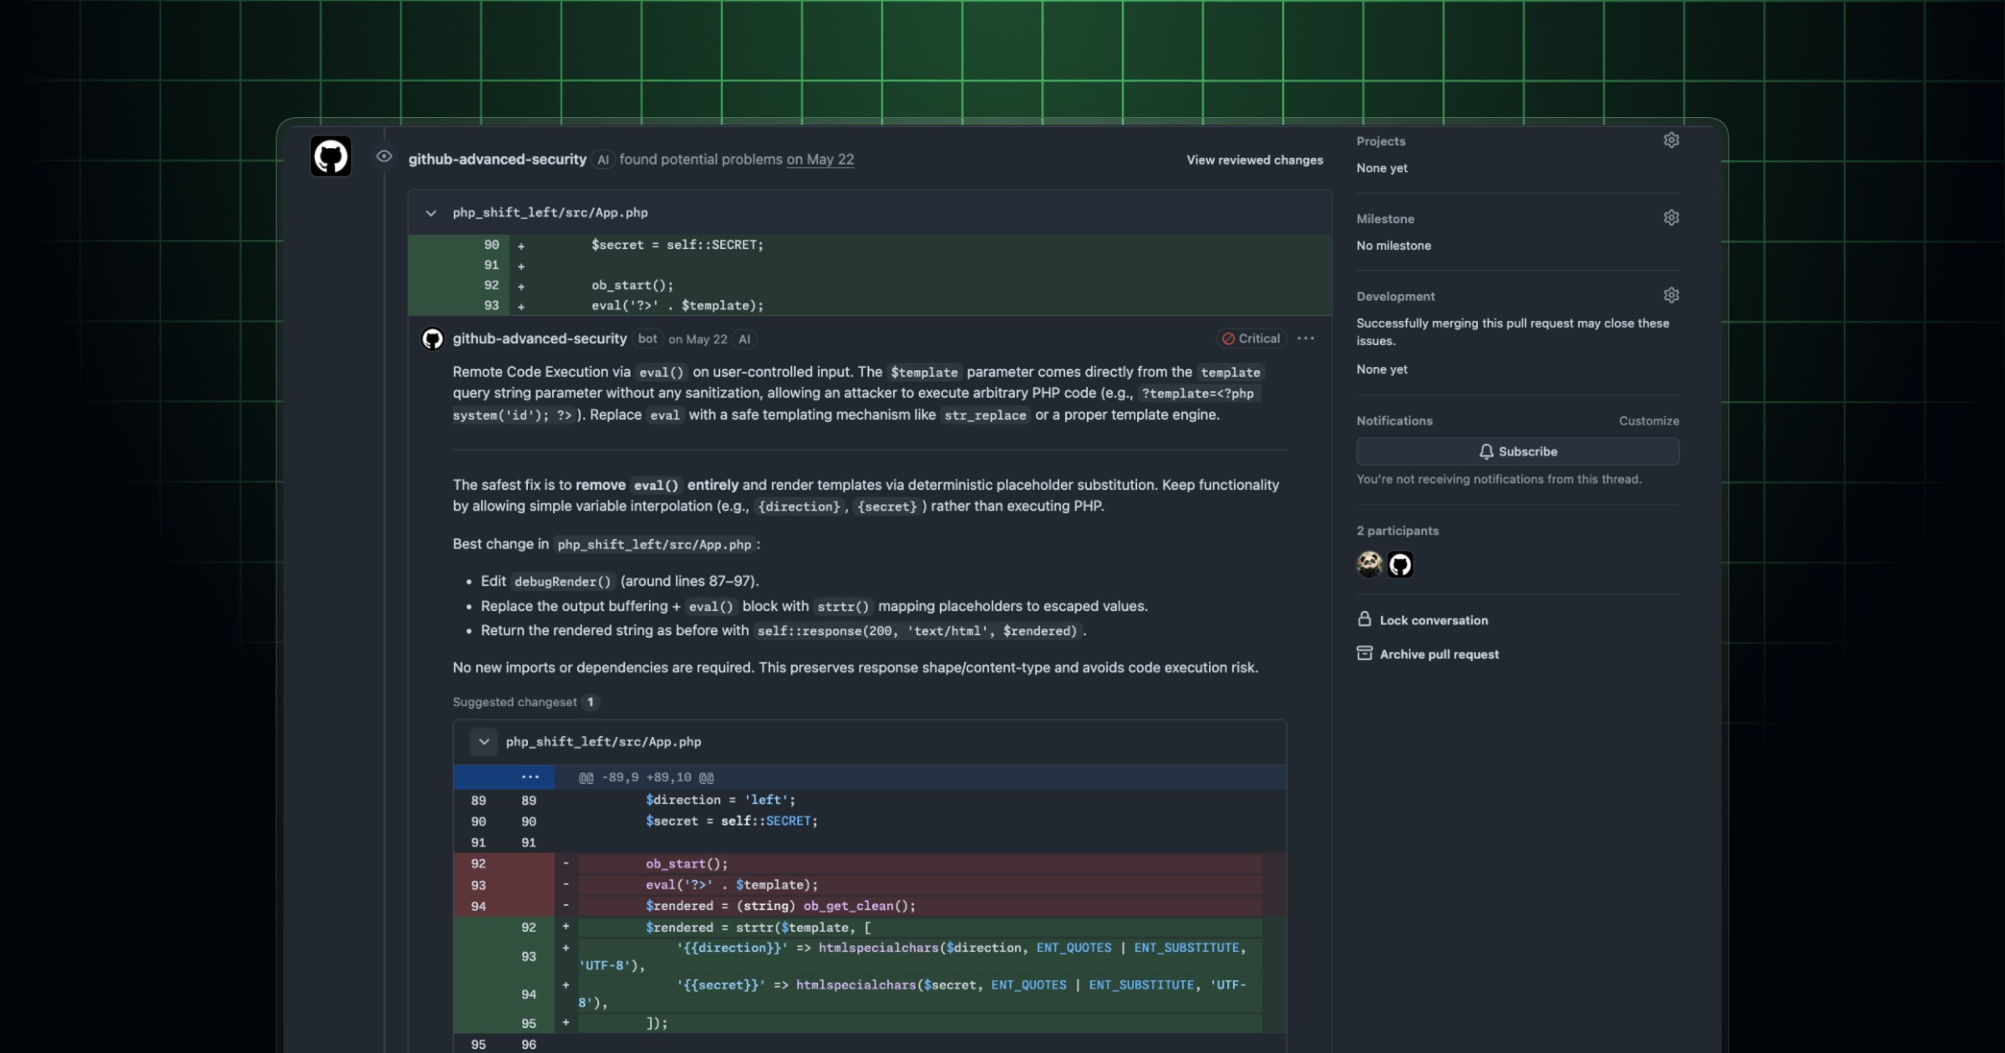The height and width of the screenshot is (1053, 2005).
Task: Click the eye review icon next to github-advanced-security
Action: 383,156
